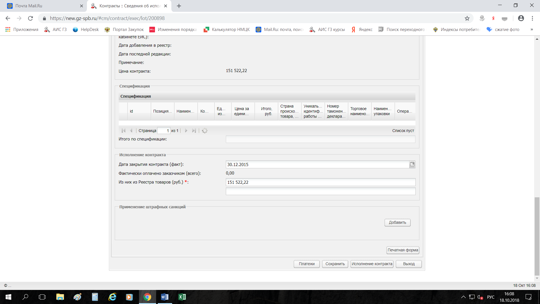
Task: Click the Chrome taskbar icon
Action: [x=147, y=297]
